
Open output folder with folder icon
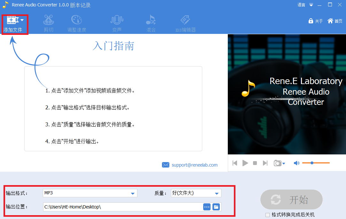tap(216, 207)
